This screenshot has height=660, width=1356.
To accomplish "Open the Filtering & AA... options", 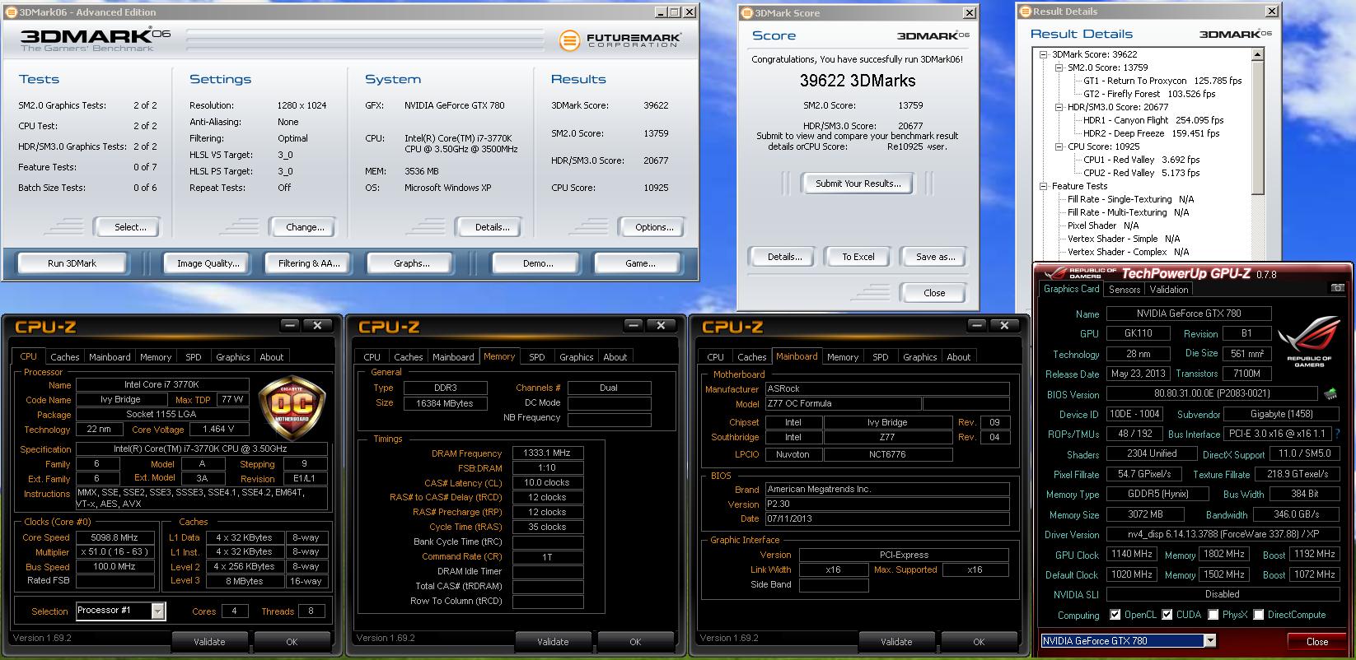I will click(308, 263).
